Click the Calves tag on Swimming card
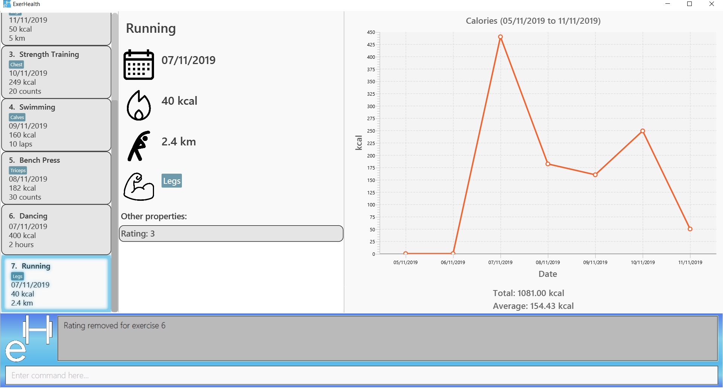The image size is (723, 388). (x=17, y=117)
